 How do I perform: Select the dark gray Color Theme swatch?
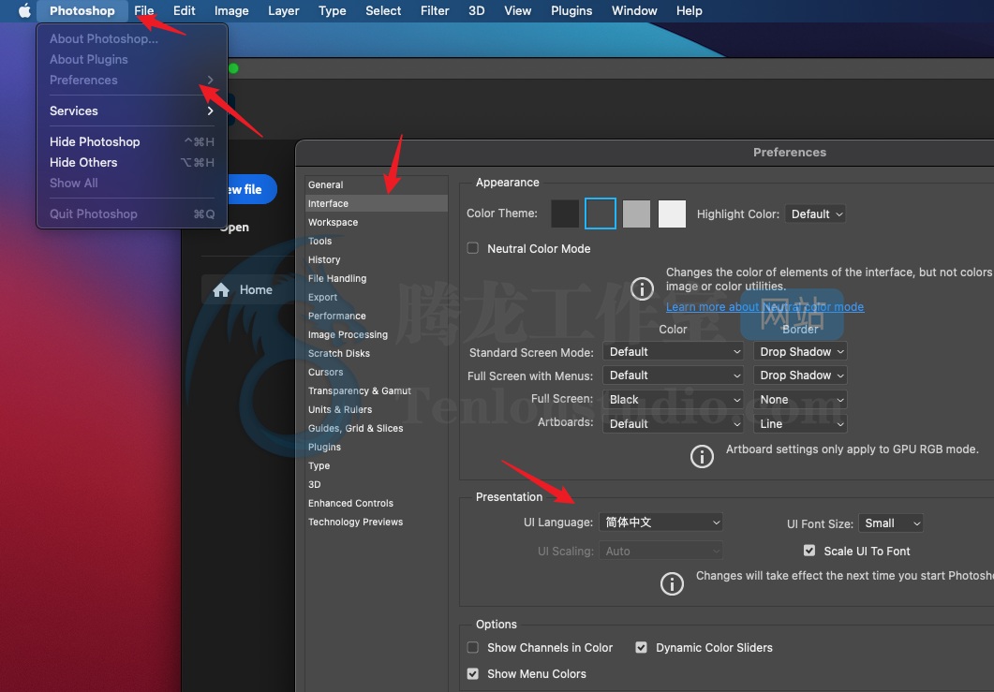pyautogui.click(x=601, y=213)
